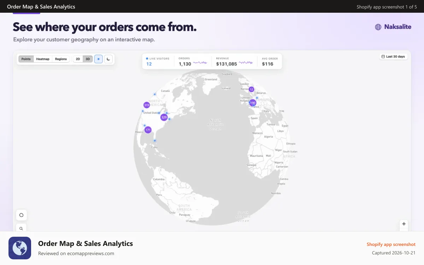Click the Revenue sparkline chart

coord(246,63)
